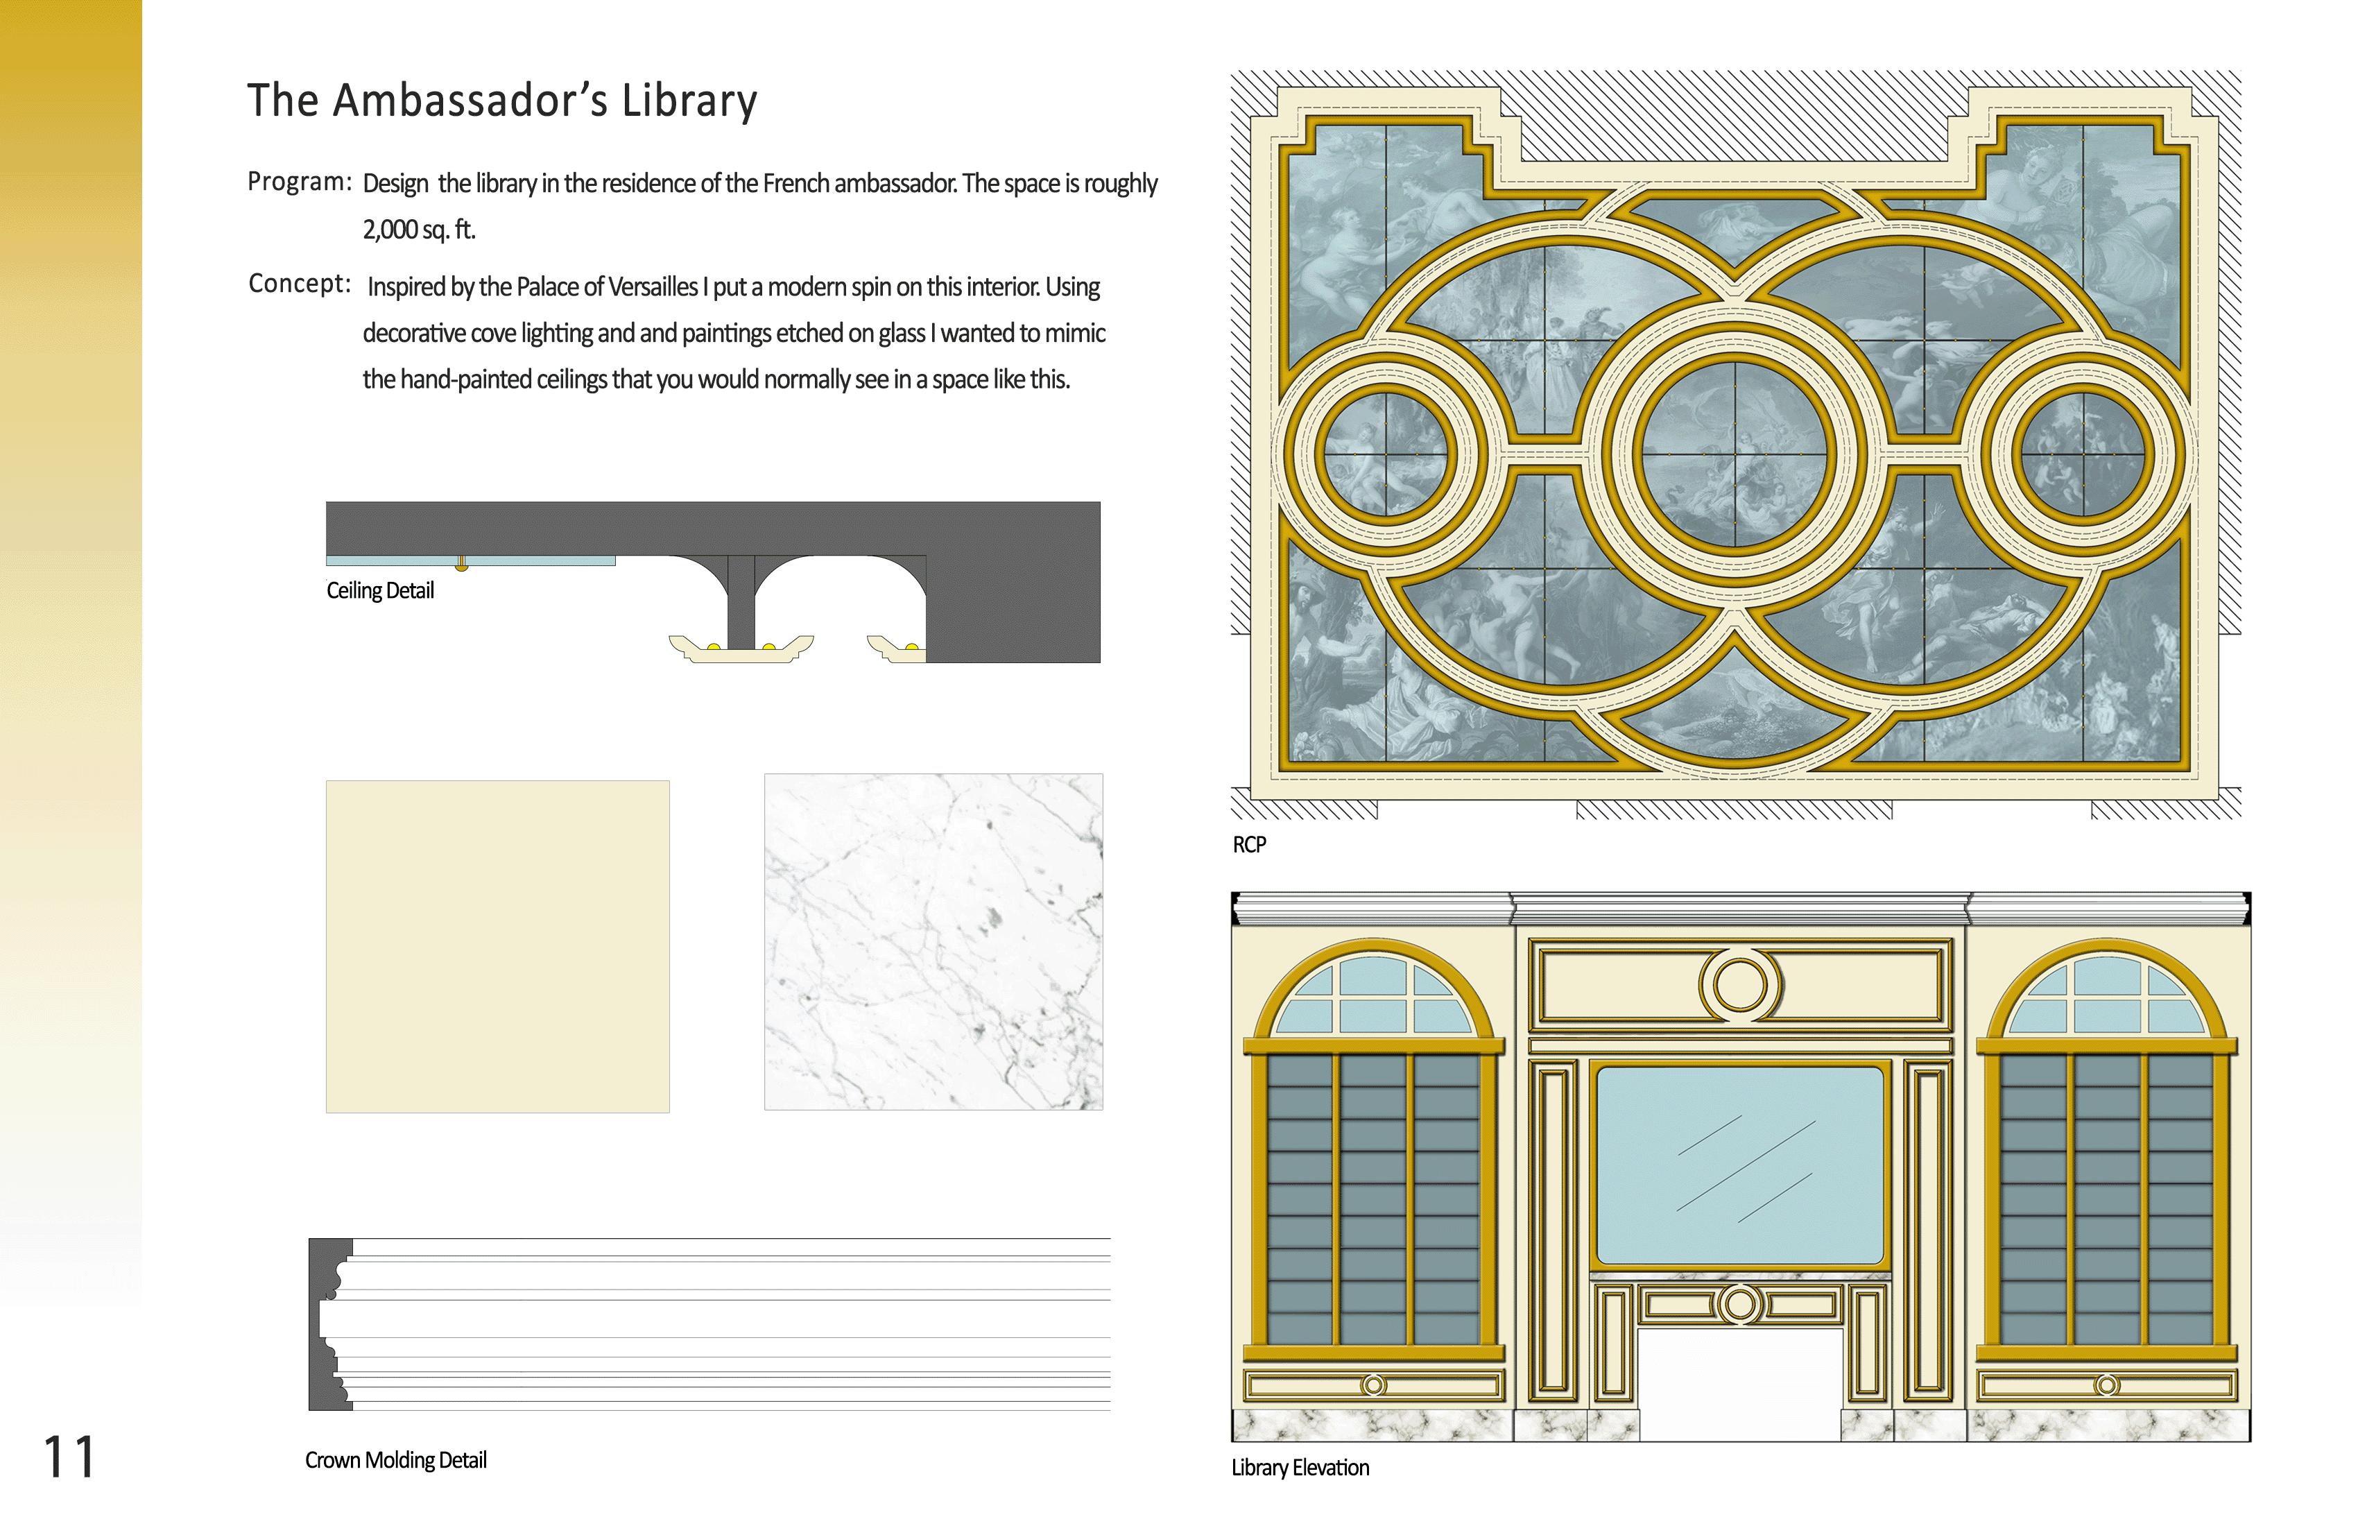Click the circular medallion above mirror
Image resolution: width=2358 pixels, height=1526 pixels.
click(1740, 985)
